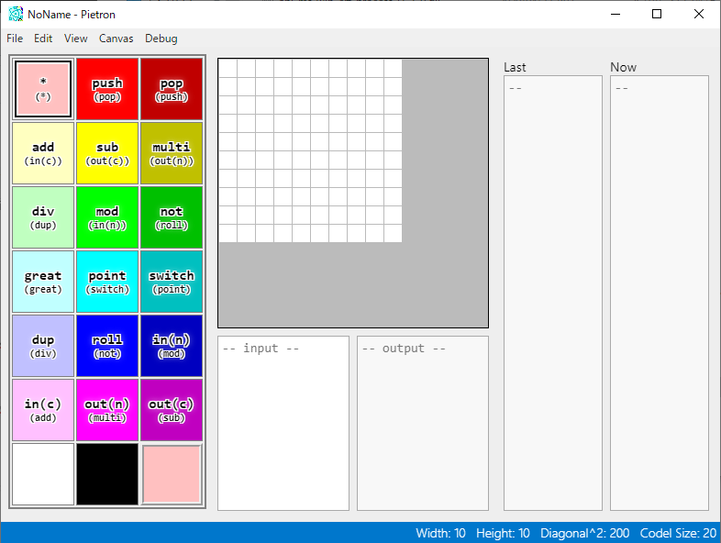Select the black color swatch
This screenshot has width=721, height=543.
tap(107, 474)
